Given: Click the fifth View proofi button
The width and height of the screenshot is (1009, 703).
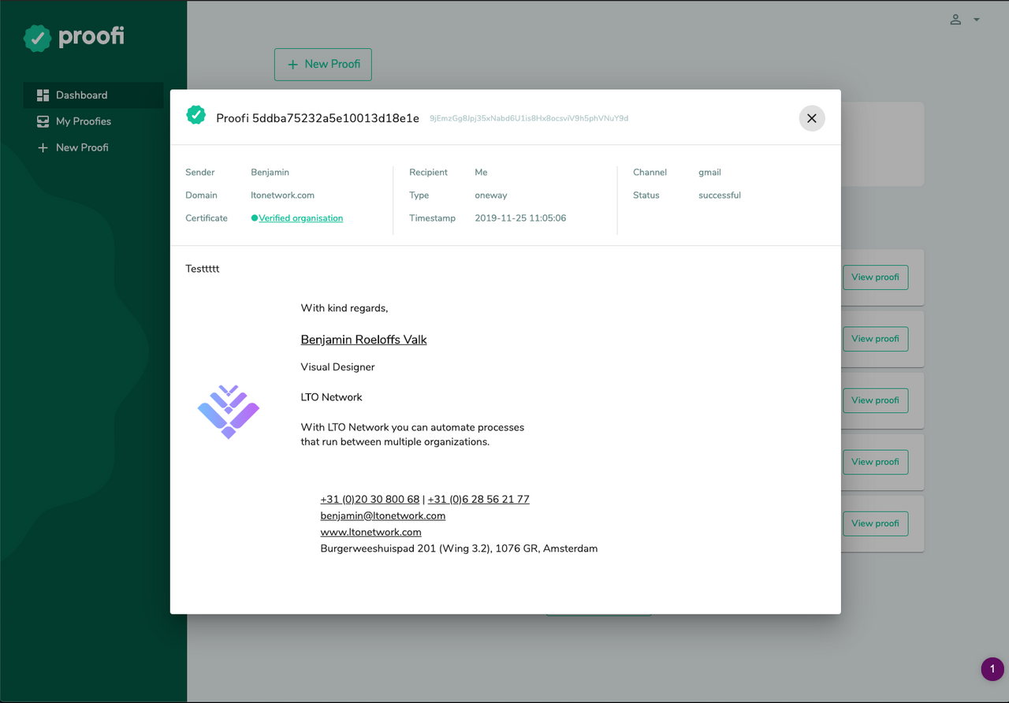Looking at the screenshot, I should [875, 523].
